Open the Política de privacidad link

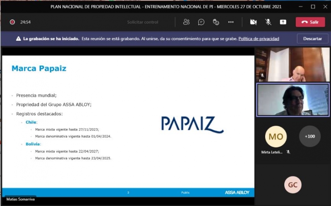[259, 39]
